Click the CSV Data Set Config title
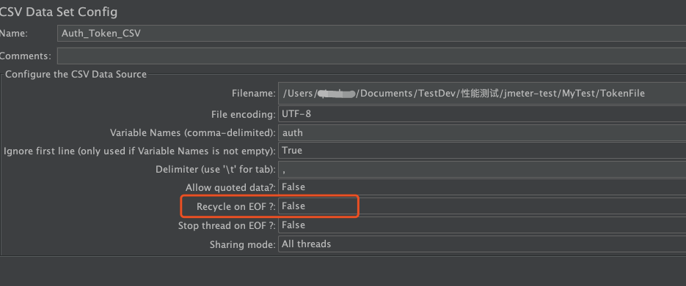Viewport: 686px width, 286px height. [x=58, y=12]
